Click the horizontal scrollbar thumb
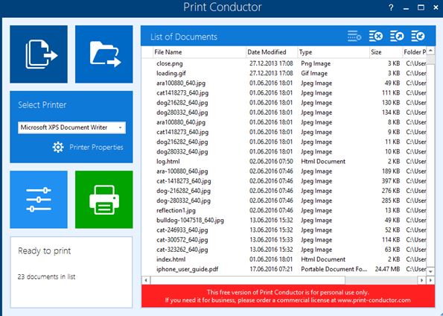 [x=248, y=280]
